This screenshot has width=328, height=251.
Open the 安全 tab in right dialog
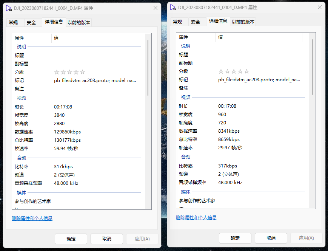coord(196,22)
